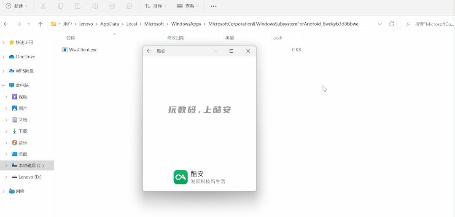Click the Share icon in toolbar
455x217 pixels.
(x=112, y=6)
